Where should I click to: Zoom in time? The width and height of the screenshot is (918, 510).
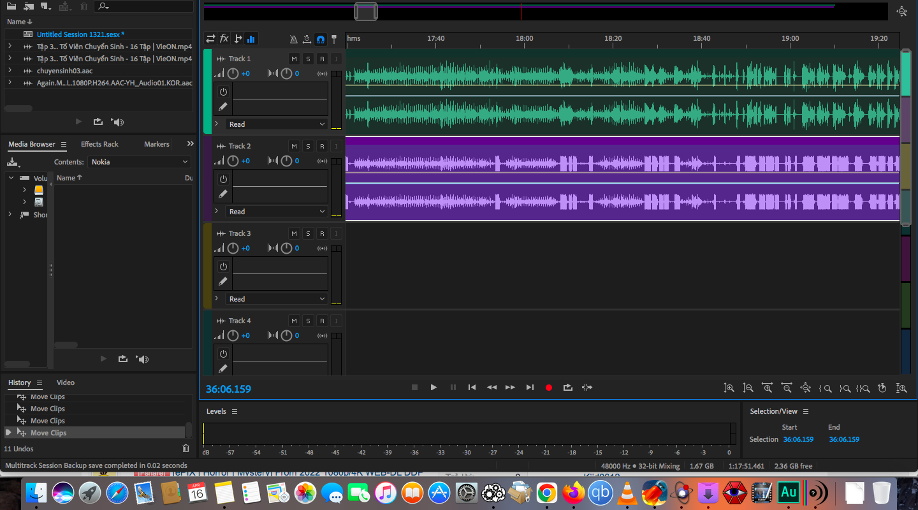click(x=768, y=388)
